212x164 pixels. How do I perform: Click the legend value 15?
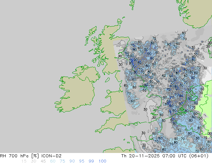pyautogui.click(x=24, y=161)
